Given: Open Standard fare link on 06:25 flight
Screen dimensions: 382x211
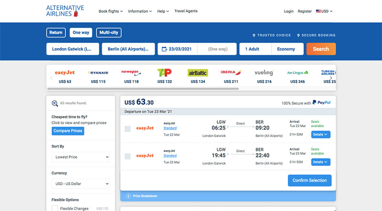Looking at the screenshot, I should point(170,128).
